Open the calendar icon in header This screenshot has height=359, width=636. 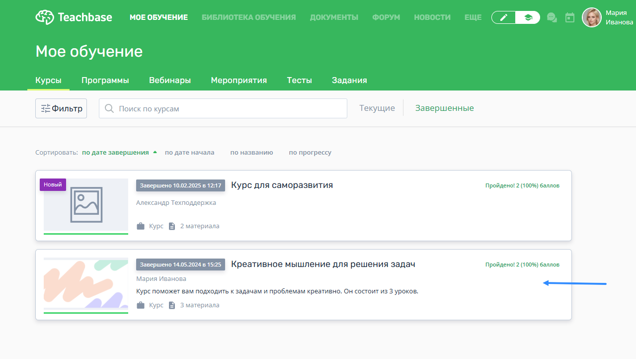(x=570, y=17)
